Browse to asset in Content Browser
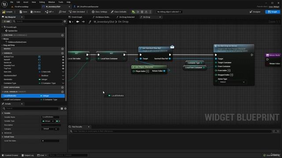The height and width of the screenshot is (158, 282). coord(36,12)
